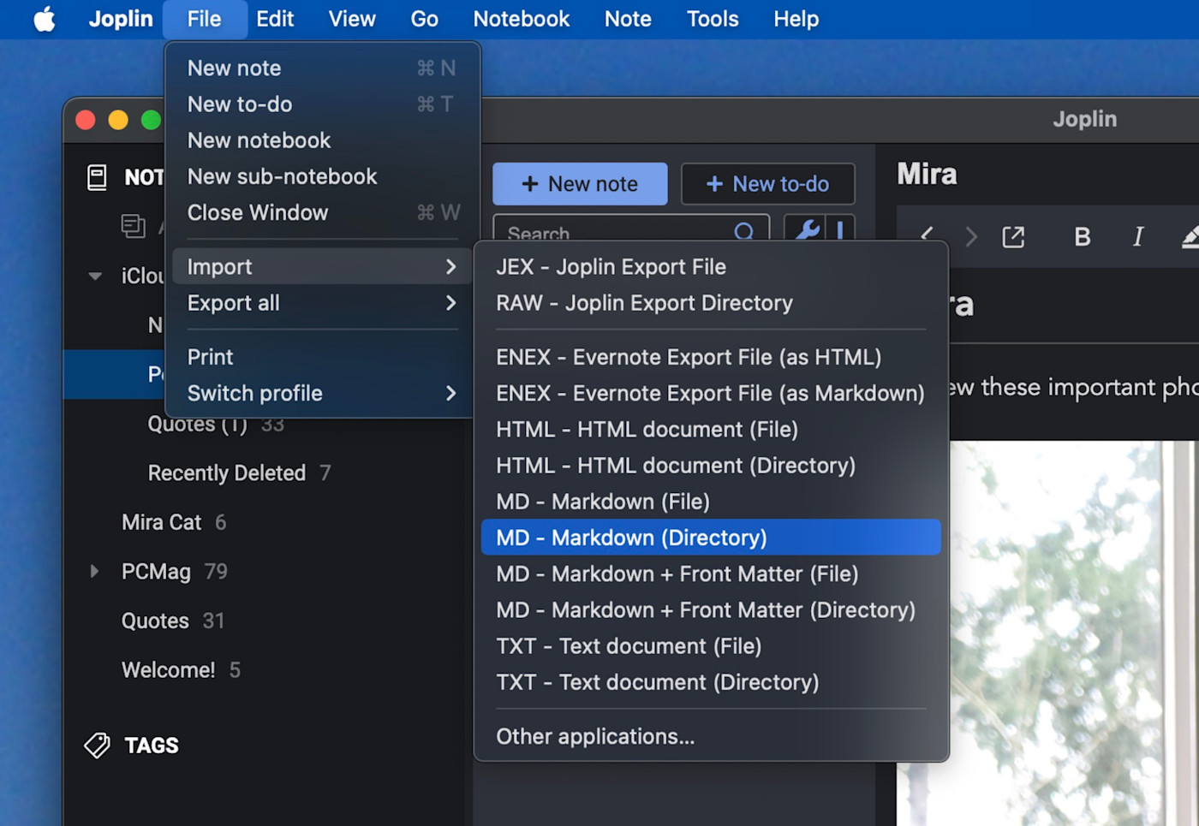Import a RAW Joplin Export Directory
1199x826 pixels.
click(x=711, y=303)
